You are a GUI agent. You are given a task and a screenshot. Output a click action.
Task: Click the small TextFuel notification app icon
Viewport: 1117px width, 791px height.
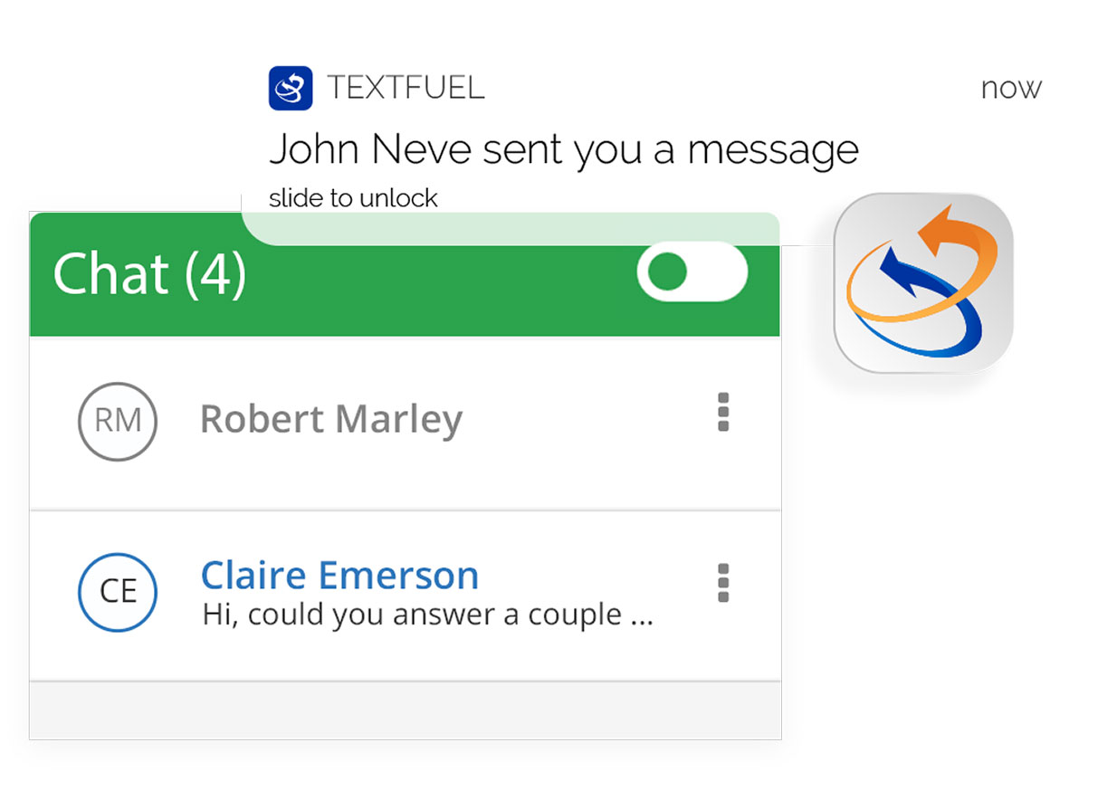pyautogui.click(x=291, y=88)
